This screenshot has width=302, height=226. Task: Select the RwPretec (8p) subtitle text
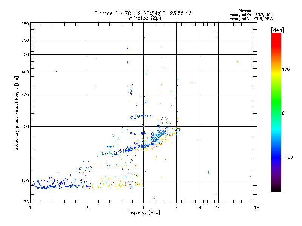point(143,18)
